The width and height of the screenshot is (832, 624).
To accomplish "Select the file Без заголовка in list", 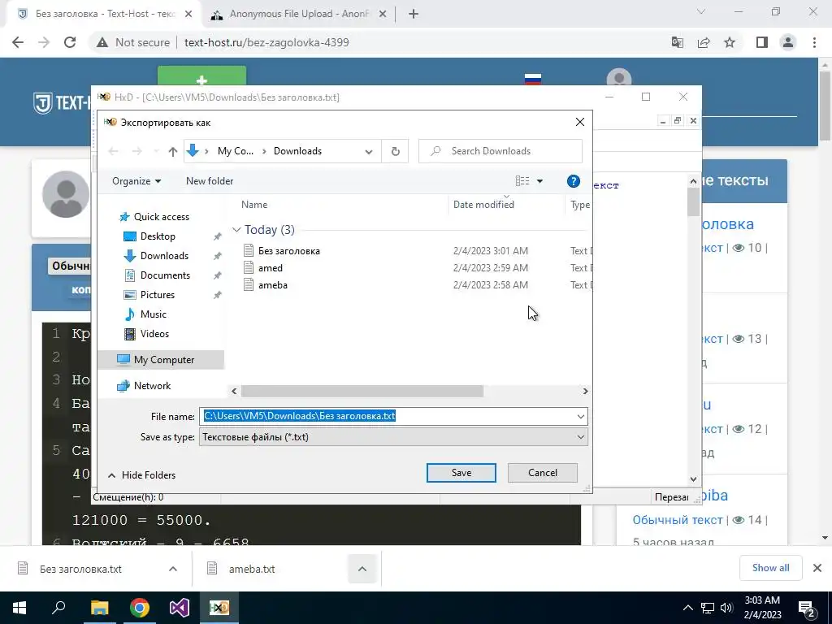I will coord(288,251).
